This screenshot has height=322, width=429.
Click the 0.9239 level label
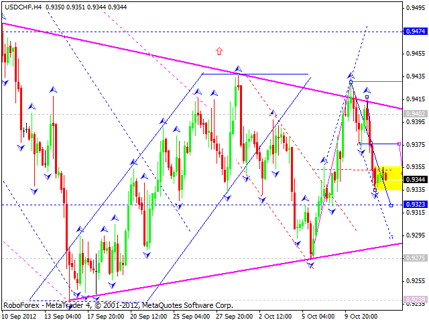(x=416, y=299)
